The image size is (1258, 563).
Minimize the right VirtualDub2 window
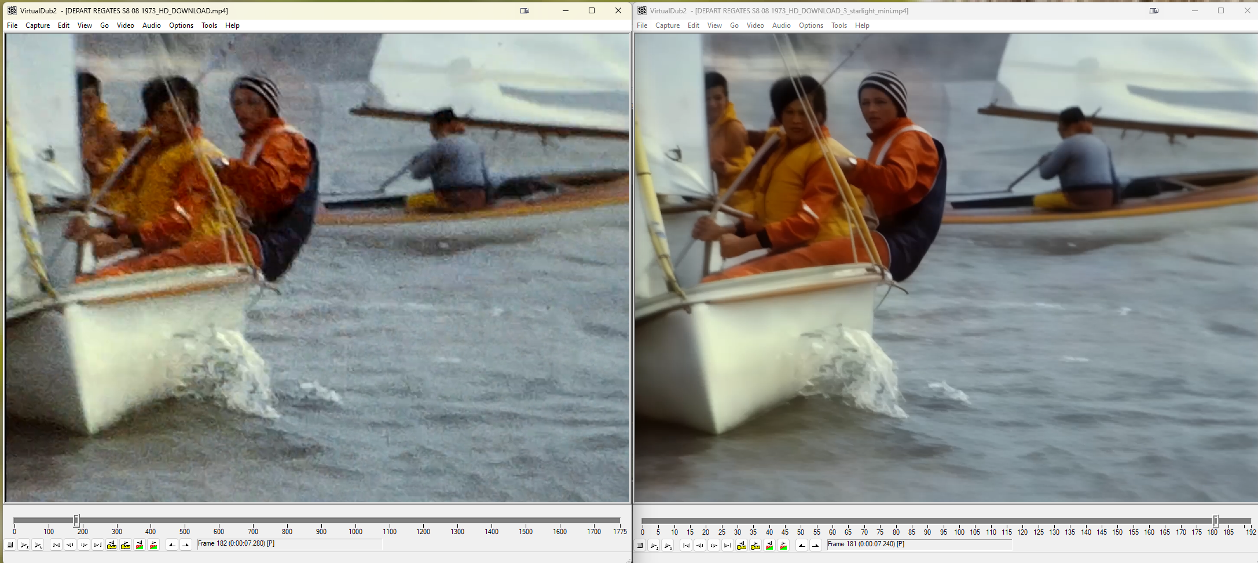pyautogui.click(x=1194, y=10)
